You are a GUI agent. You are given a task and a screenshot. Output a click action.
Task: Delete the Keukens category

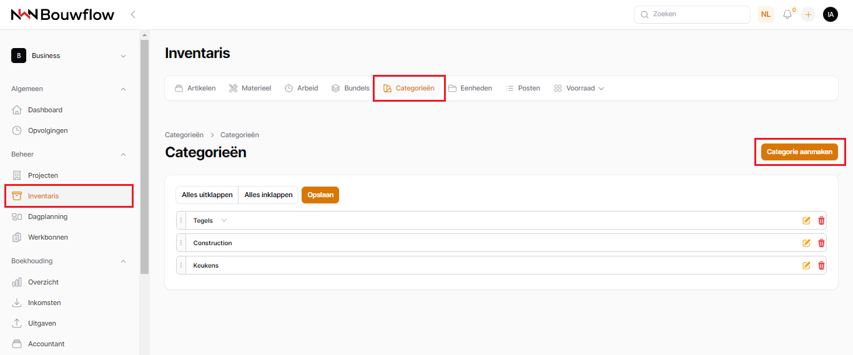tap(821, 265)
